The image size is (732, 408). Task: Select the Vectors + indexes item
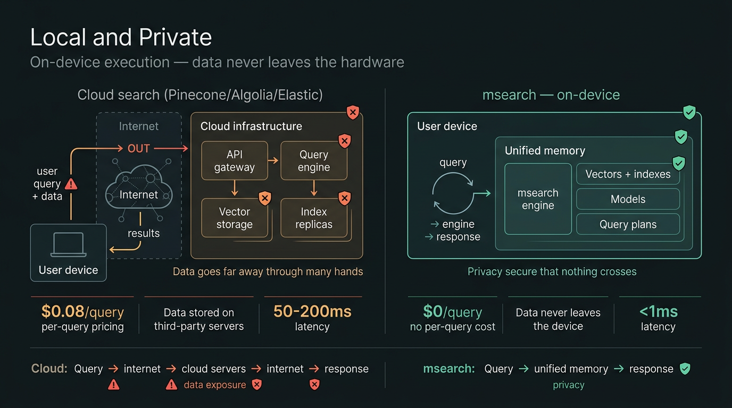[628, 174]
